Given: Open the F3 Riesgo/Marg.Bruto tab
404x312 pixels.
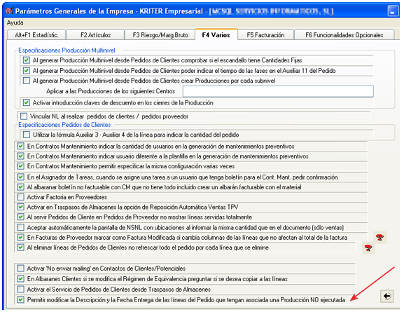Looking at the screenshot, I should pos(160,35).
